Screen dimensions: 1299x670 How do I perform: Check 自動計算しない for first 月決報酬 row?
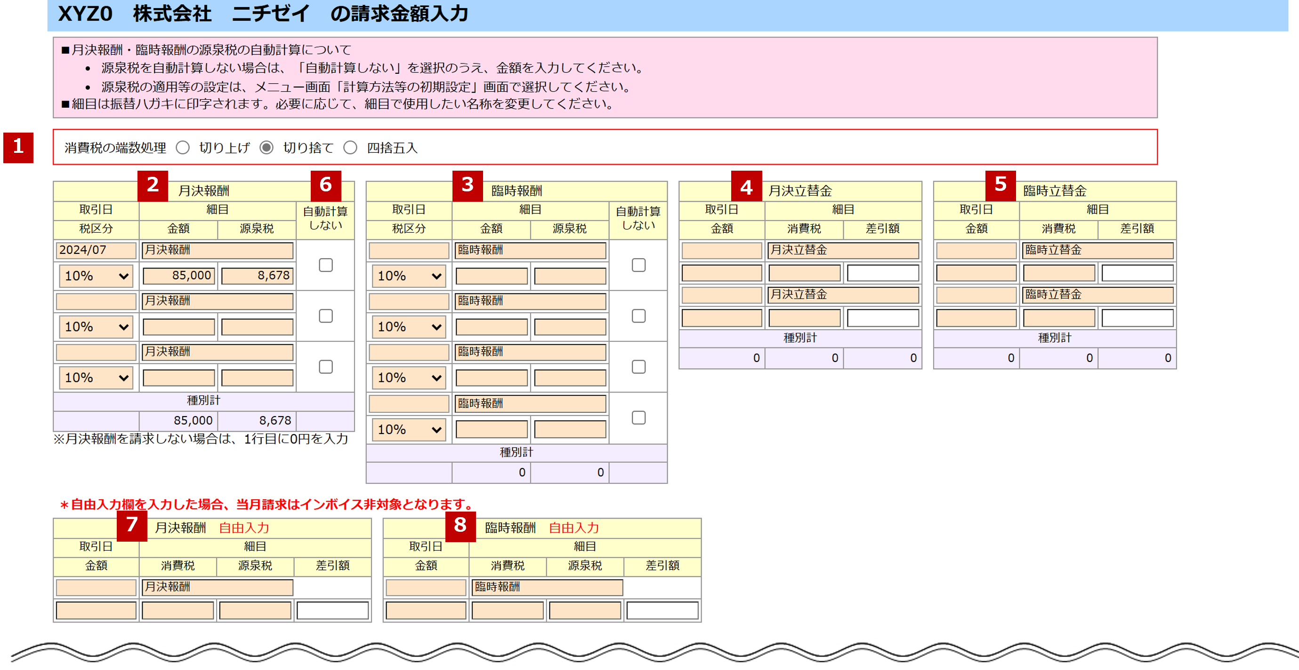pyautogui.click(x=326, y=265)
